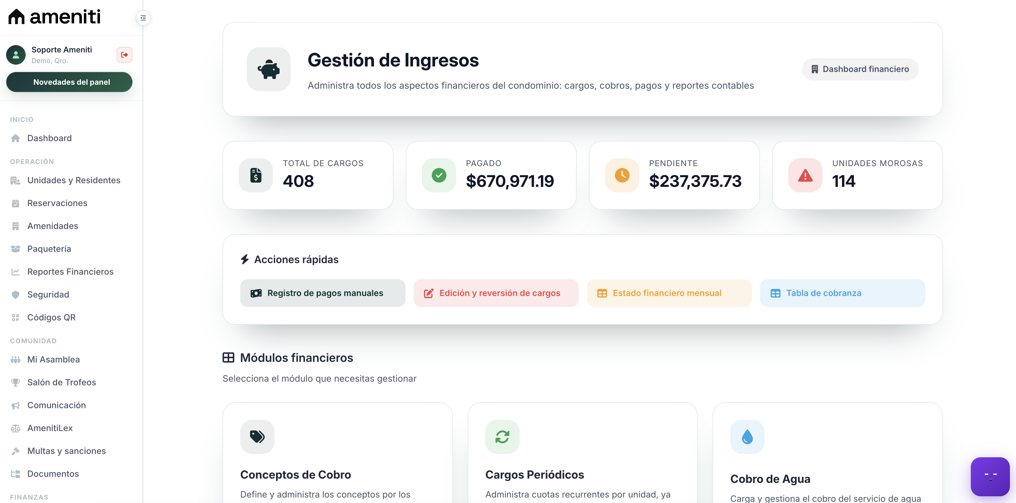
Task: Click the tag icon of Conceptos de Cobro
Action: [257, 437]
